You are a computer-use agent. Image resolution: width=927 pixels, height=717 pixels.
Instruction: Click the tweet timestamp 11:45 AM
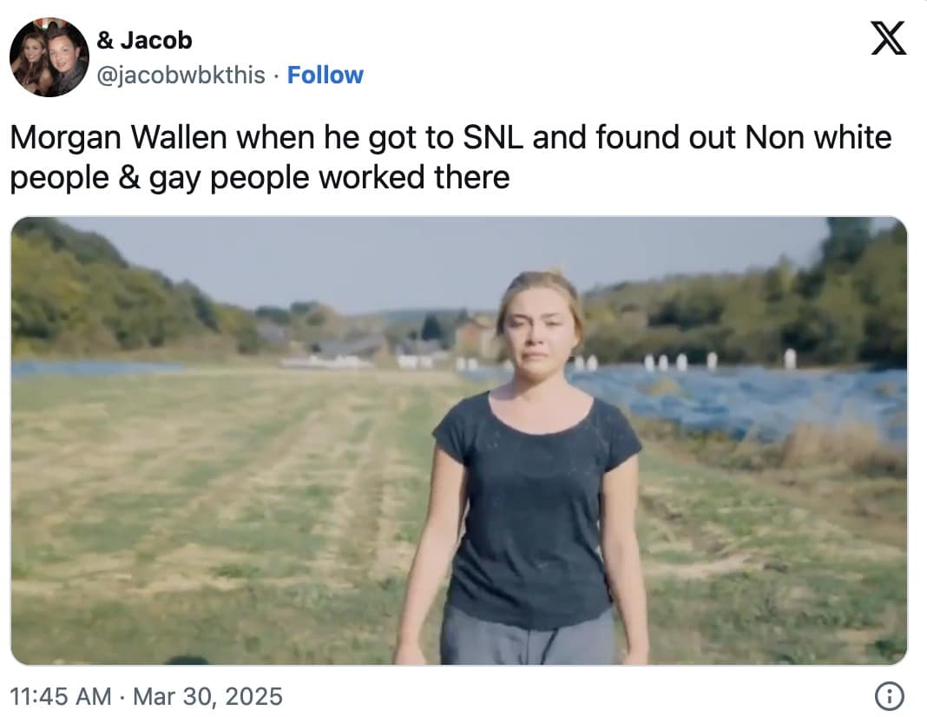point(61,696)
